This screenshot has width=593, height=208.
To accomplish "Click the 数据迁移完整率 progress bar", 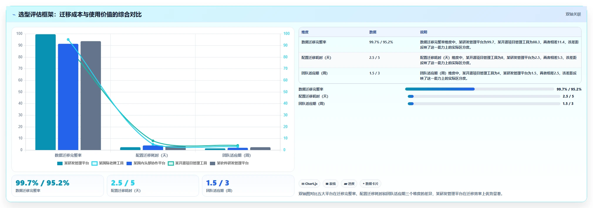I will 479,89.
